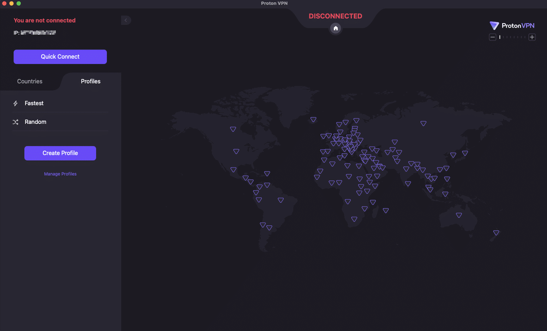
Task: Click the Create Profile button
Action: (60, 153)
